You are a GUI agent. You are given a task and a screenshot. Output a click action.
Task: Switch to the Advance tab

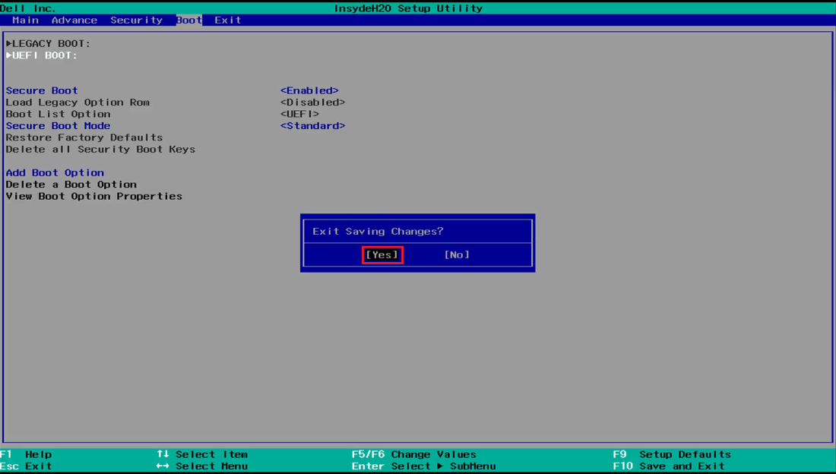[x=74, y=20]
